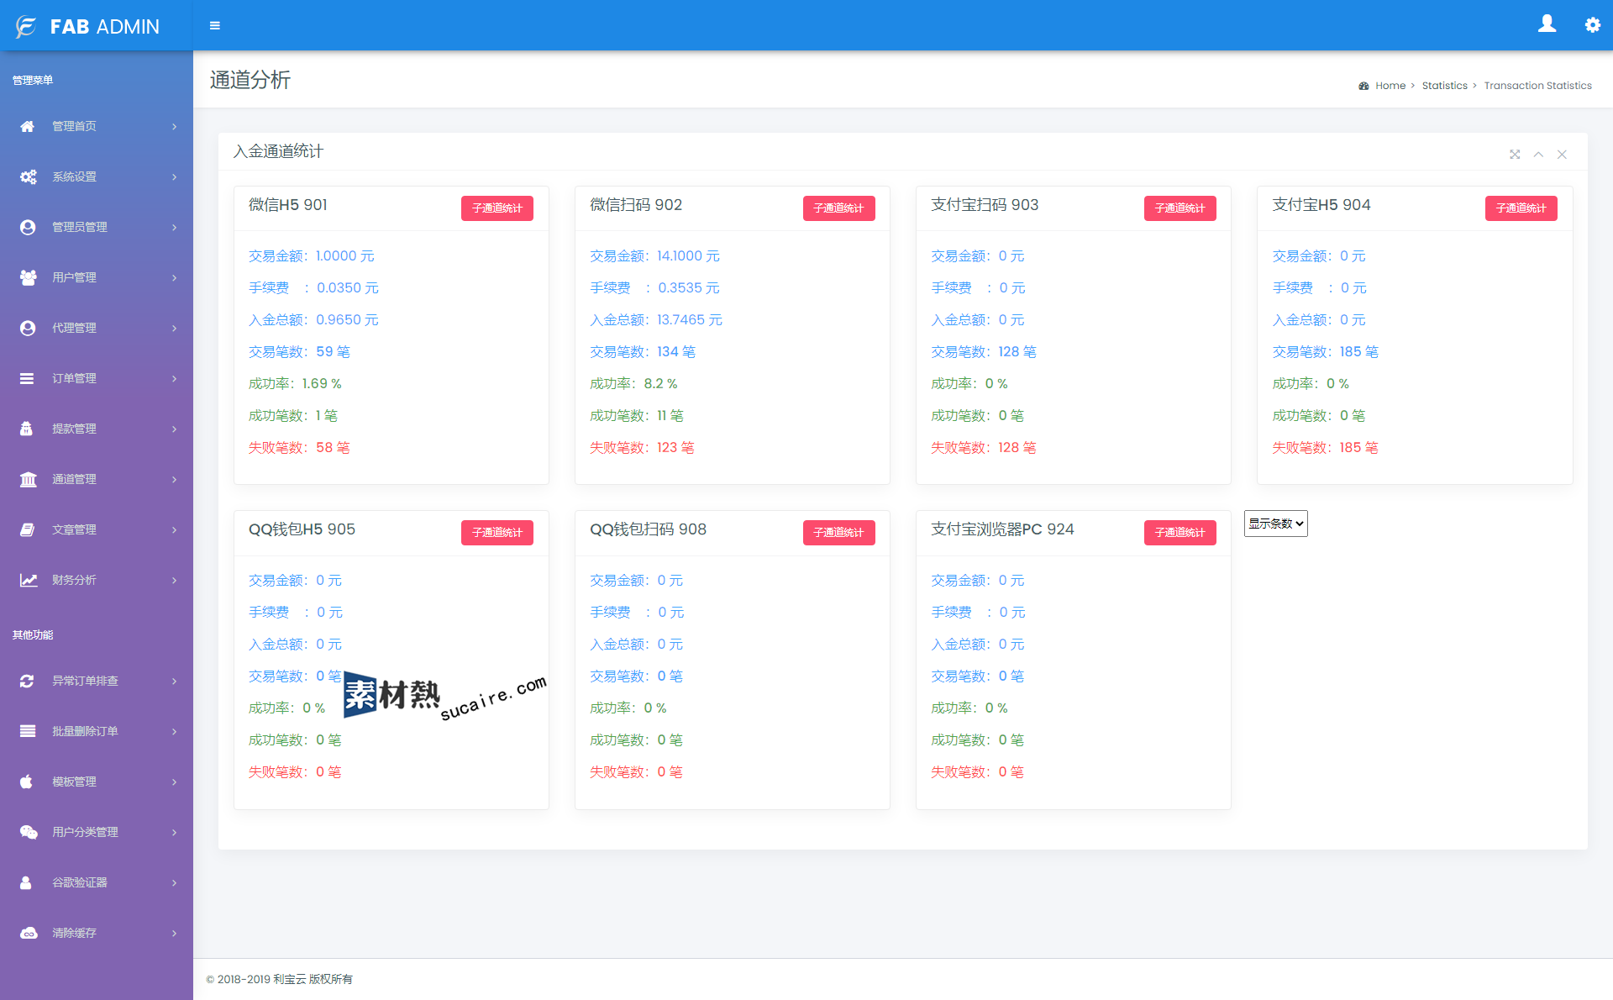Click 子通道统计 button on 微信H5 901

(497, 208)
